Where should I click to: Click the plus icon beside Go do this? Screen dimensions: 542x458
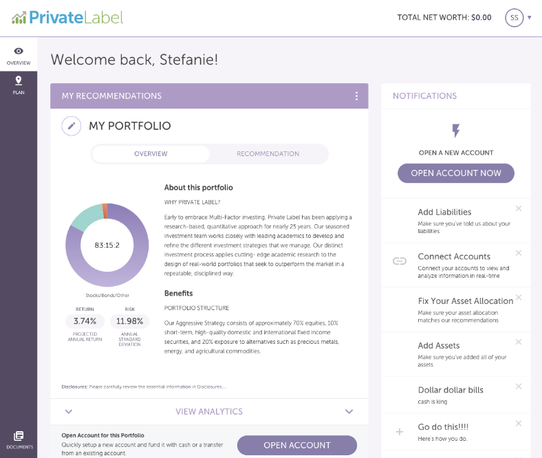(x=400, y=432)
